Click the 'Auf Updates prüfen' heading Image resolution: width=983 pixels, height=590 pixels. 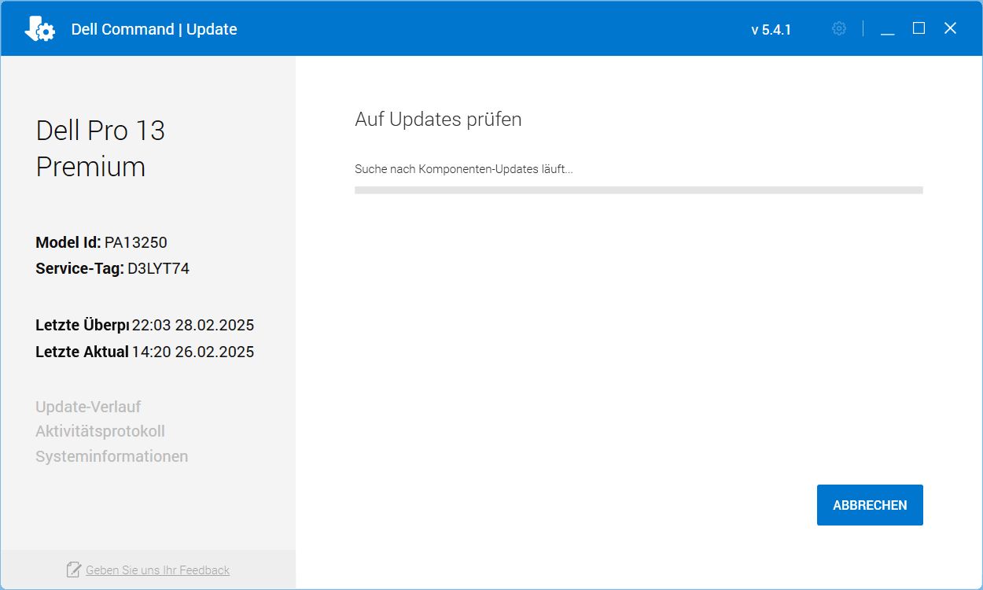click(438, 120)
